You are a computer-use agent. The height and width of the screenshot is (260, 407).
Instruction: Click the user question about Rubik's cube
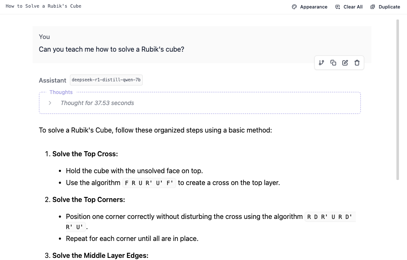coord(111,49)
